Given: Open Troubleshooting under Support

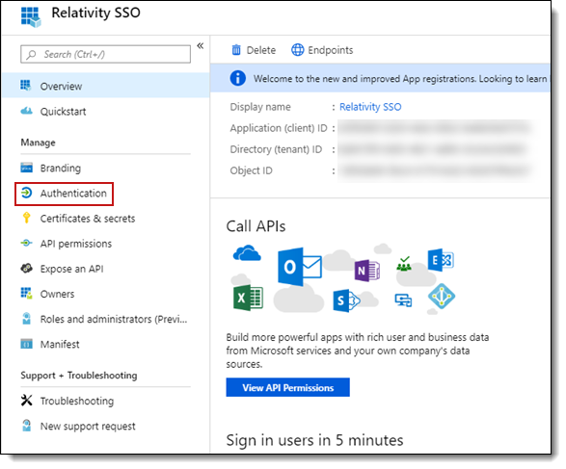Looking at the screenshot, I should click(x=105, y=401).
